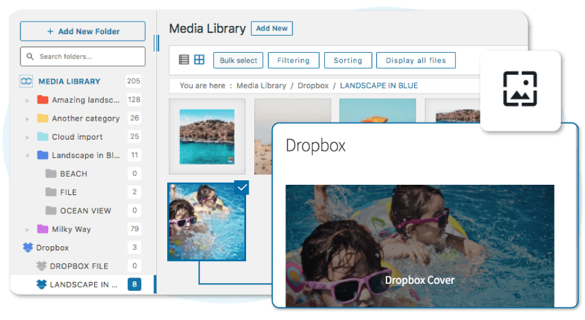Click the gray OCEAN VIEW folder icon

tap(51, 211)
